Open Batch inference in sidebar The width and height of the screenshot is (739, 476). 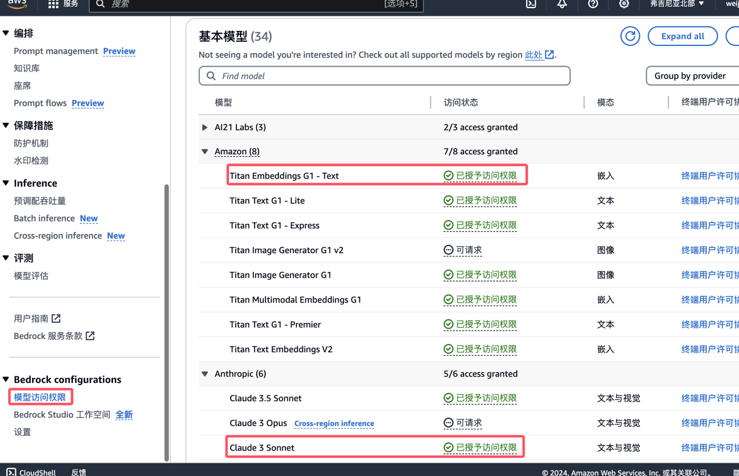(44, 218)
